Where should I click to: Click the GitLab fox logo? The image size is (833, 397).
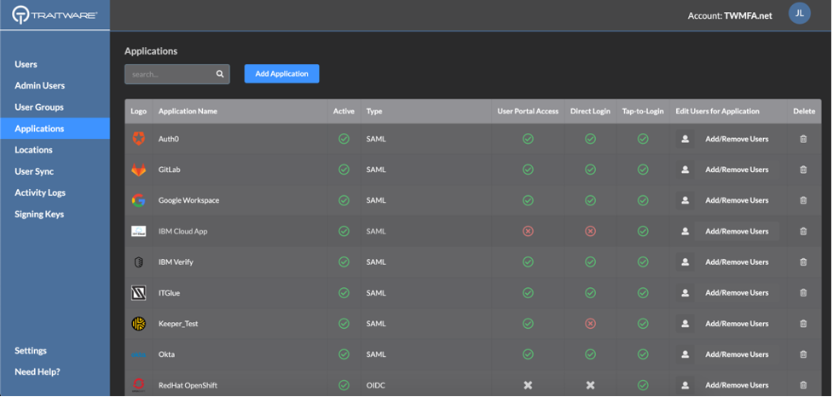coord(139,170)
